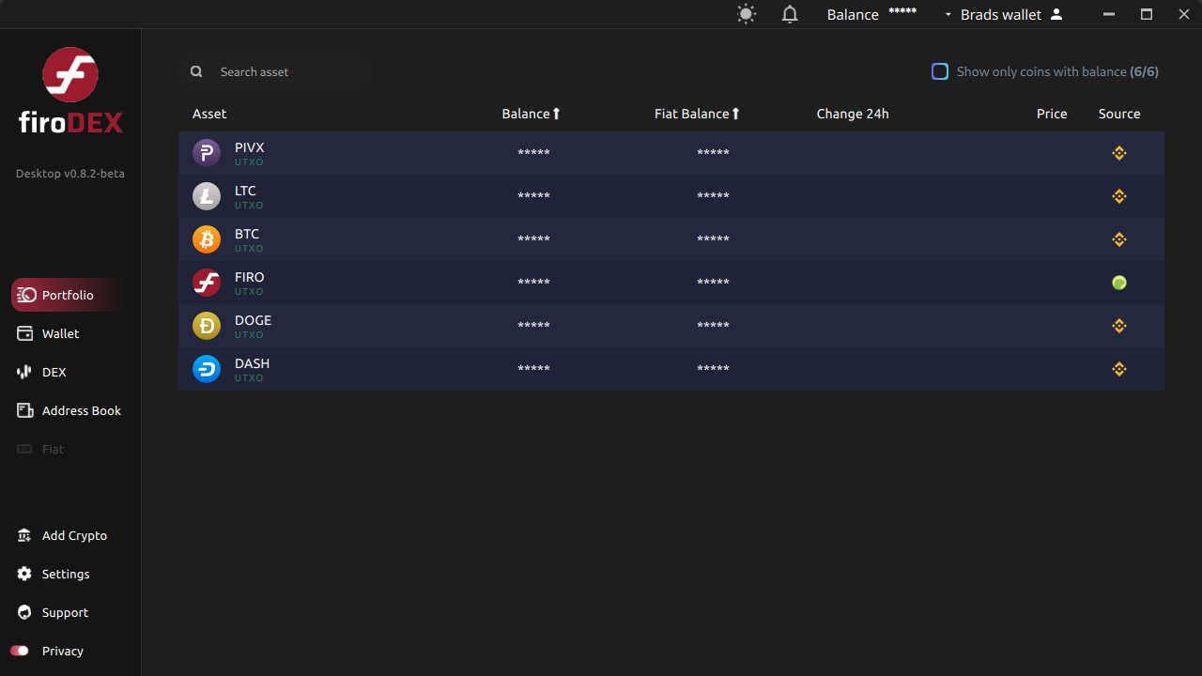Click the hidden fiat balance in LTC row
Viewport: 1202px width, 676px height.
713,196
